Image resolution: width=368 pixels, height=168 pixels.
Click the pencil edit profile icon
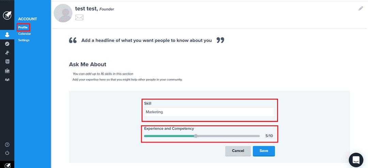coord(361,8)
